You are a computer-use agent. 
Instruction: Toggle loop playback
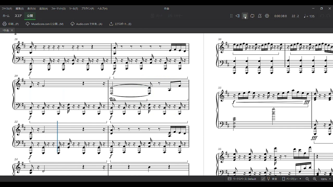[x=252, y=16]
